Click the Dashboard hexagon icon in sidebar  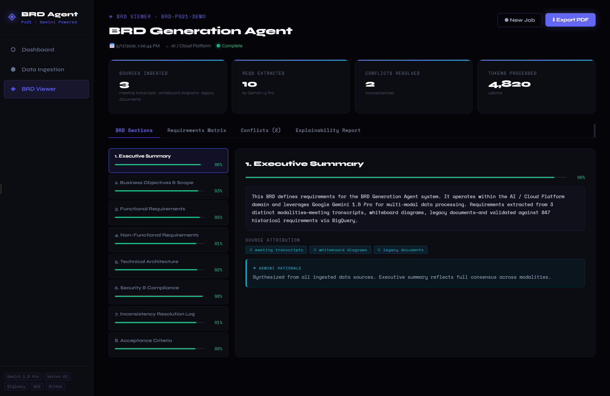coord(13,50)
